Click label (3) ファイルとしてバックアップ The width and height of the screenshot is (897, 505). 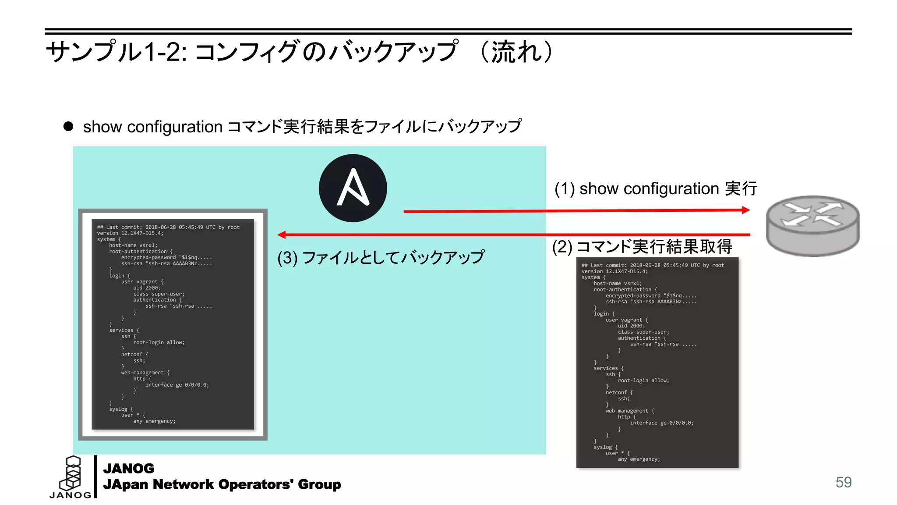[x=381, y=257]
